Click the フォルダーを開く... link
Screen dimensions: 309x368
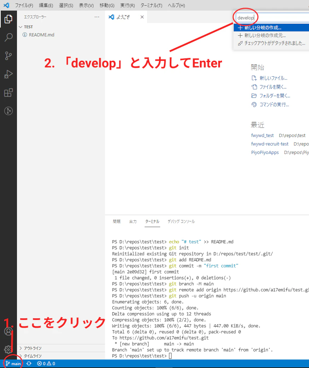click(x=271, y=96)
